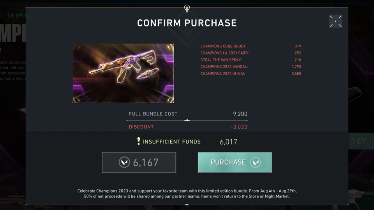Close the Confirm Purchase dialog
Image resolution: width=374 pixels, height=210 pixels.
335,21
